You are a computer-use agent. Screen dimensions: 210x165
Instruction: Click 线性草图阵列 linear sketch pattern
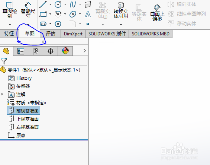click(x=187, y=14)
